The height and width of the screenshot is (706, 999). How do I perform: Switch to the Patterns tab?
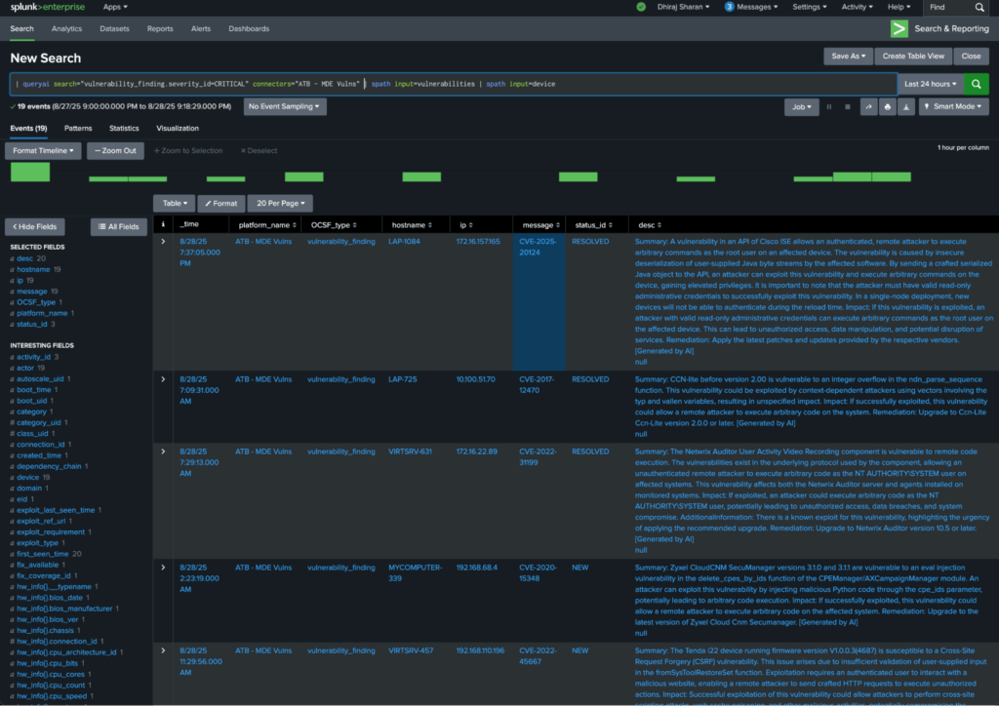coord(78,129)
